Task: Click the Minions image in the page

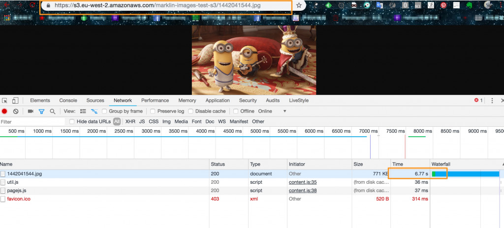Action: click(254, 60)
